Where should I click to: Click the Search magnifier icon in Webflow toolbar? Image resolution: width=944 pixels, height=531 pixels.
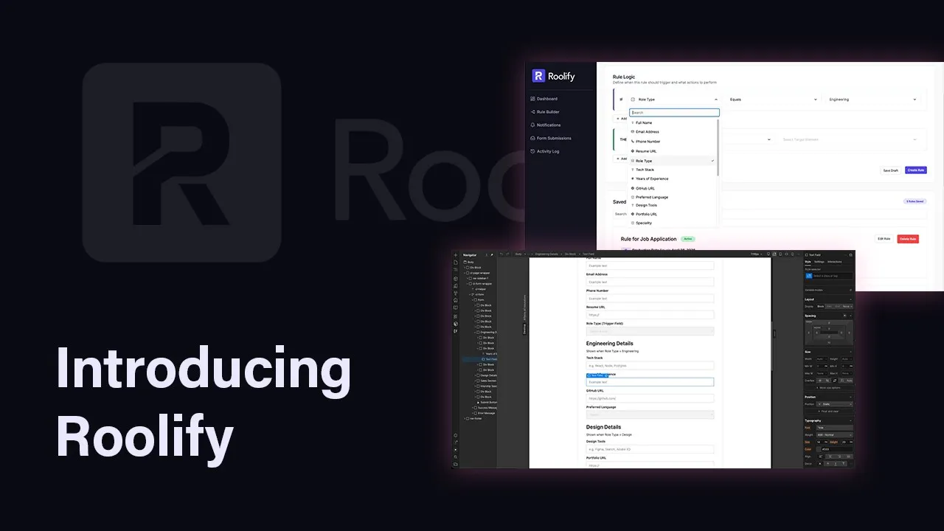(x=456, y=457)
